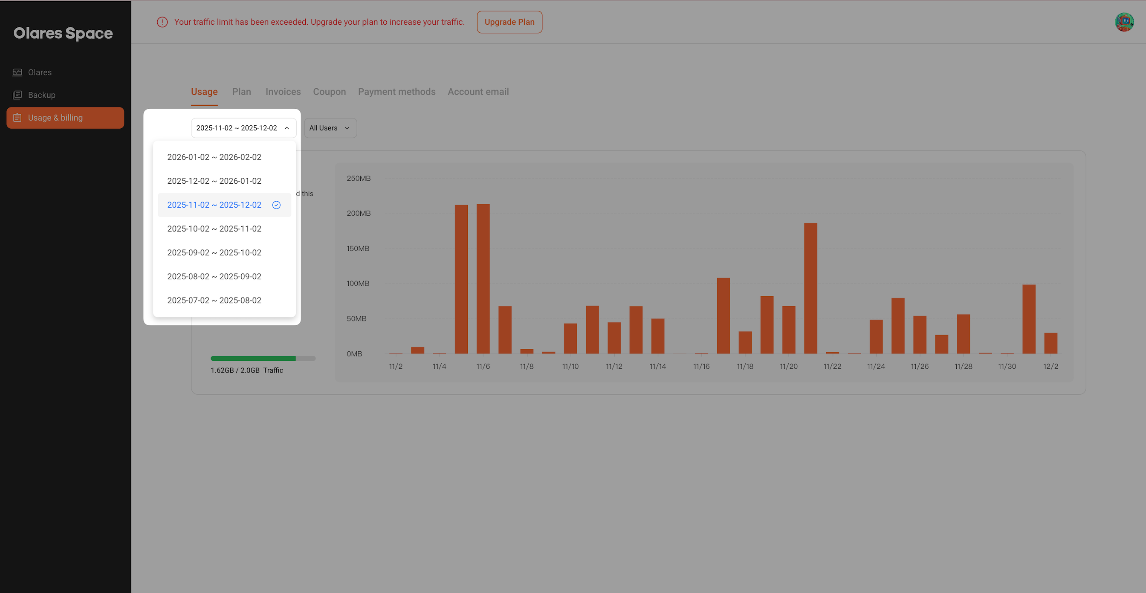This screenshot has width=1146, height=593.
Task: Pick the 2025-07-02 ~ 2025-08-02 option
Action: click(x=214, y=300)
